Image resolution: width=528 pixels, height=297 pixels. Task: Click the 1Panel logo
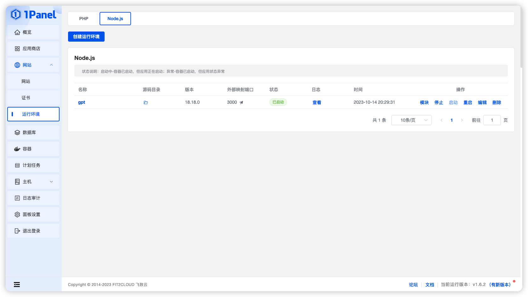click(x=33, y=15)
